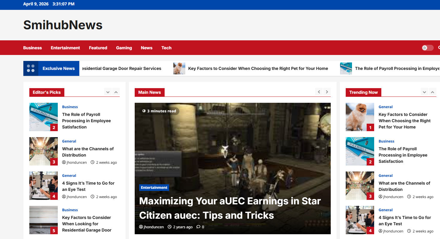The height and width of the screenshot is (239, 440).
Task: Open the Tech menu item
Action: (166, 48)
